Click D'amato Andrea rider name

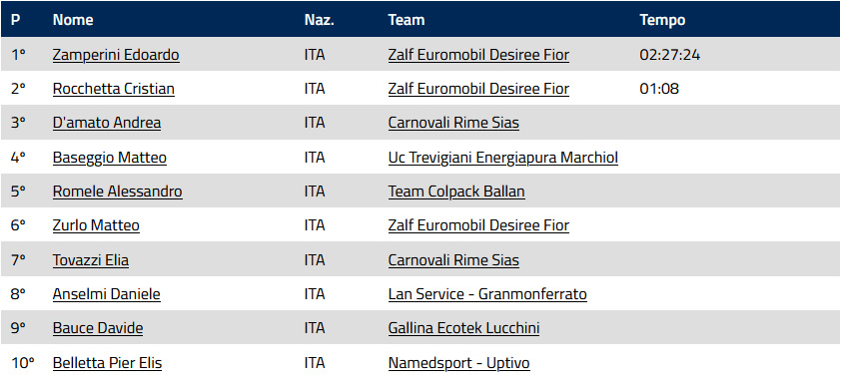click(x=107, y=123)
